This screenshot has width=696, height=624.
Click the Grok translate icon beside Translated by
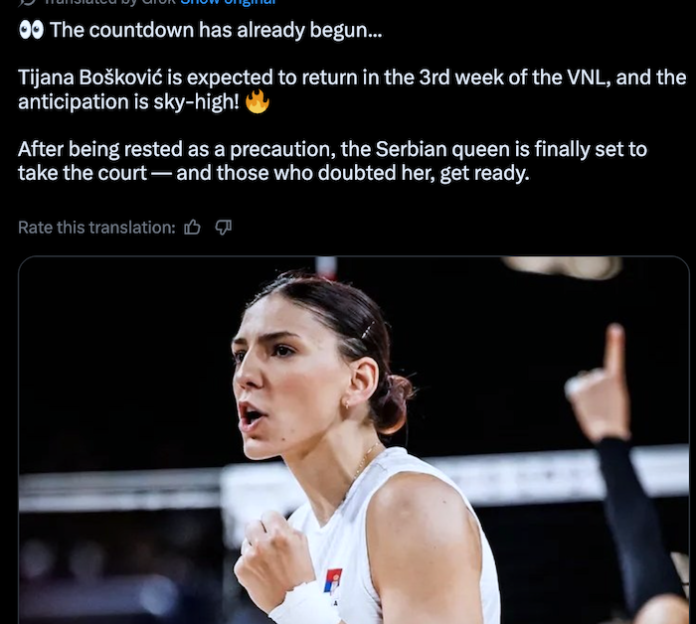pyautogui.click(x=28, y=2)
